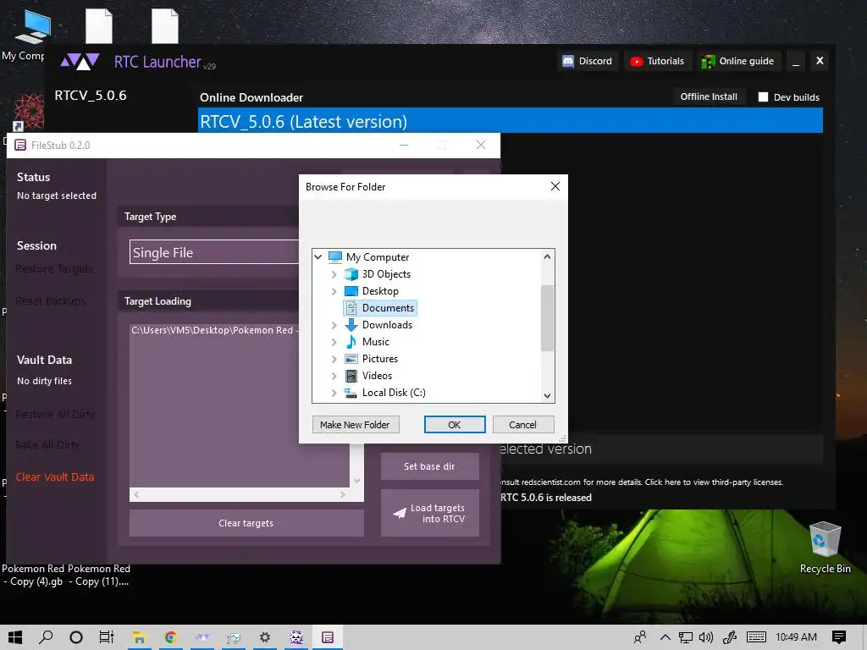867x650 pixels.
Task: Click the folder tree scroll up arrow
Action: click(548, 256)
